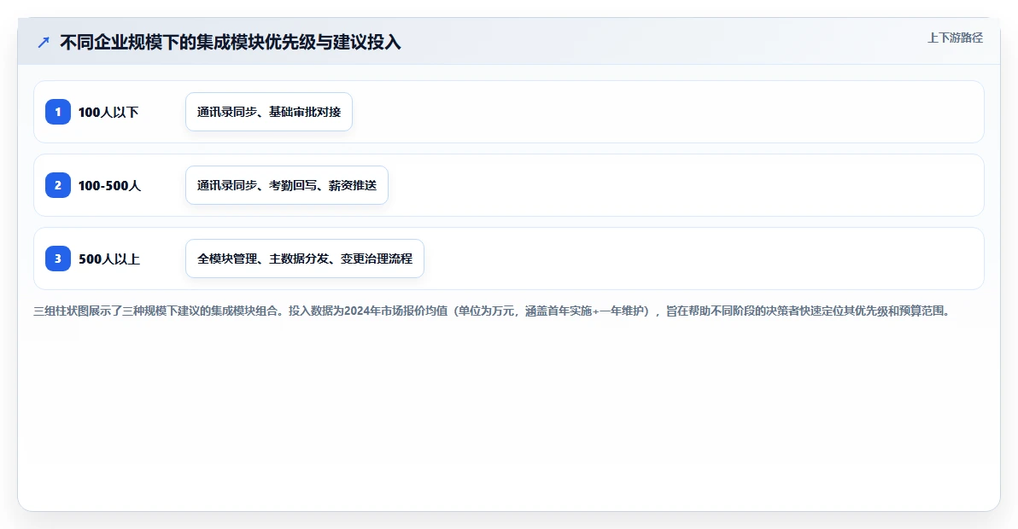The width and height of the screenshot is (1018, 529).
Task: Select the 通讯录同步、基础审批对接 chip
Action: point(269,112)
